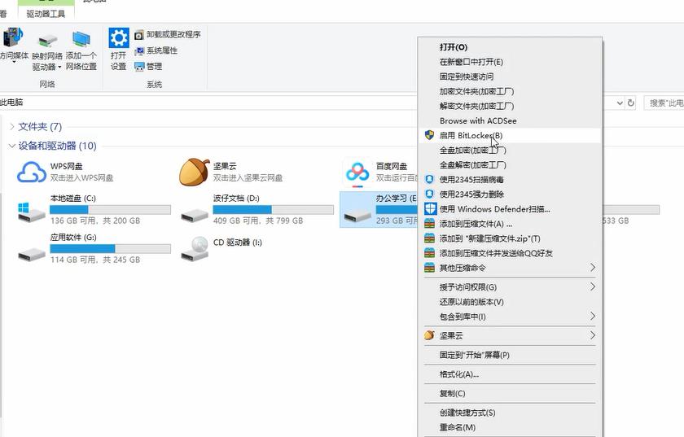The height and width of the screenshot is (437, 684).
Task: Choose 启用 BitLocker(B)
Action: (x=511, y=135)
